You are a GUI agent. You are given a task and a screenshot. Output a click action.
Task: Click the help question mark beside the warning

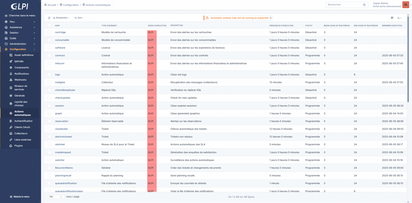[271, 18]
